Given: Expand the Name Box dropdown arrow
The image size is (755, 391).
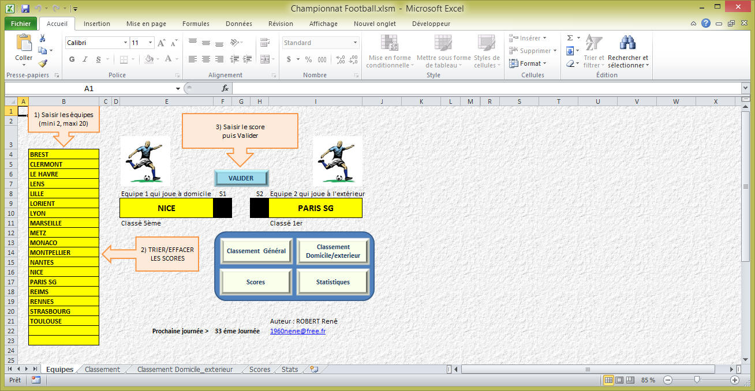Looking at the screenshot, I should (x=178, y=88).
